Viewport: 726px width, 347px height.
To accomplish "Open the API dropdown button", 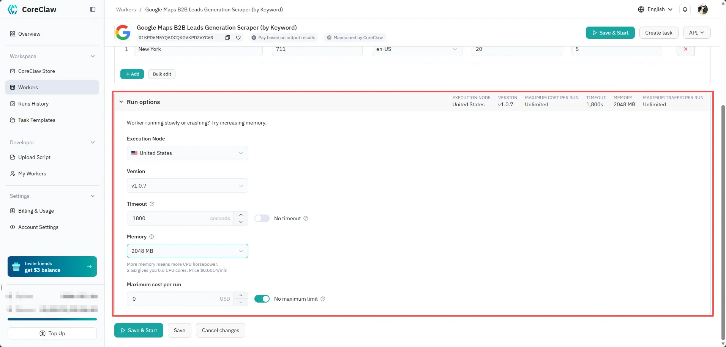I will pos(697,33).
